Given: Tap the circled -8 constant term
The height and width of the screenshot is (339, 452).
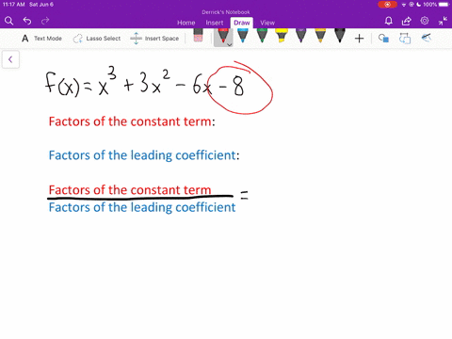Looking at the screenshot, I should tap(240, 88).
